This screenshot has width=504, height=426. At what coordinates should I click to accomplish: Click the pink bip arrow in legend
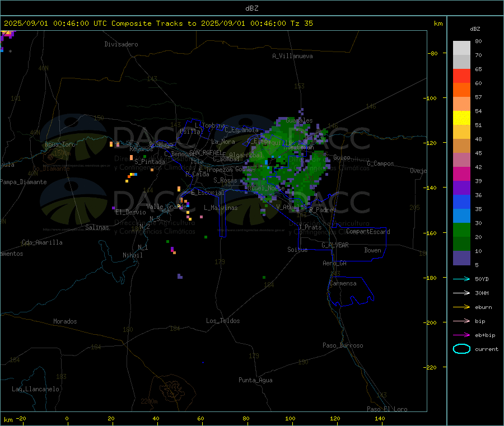461,321
